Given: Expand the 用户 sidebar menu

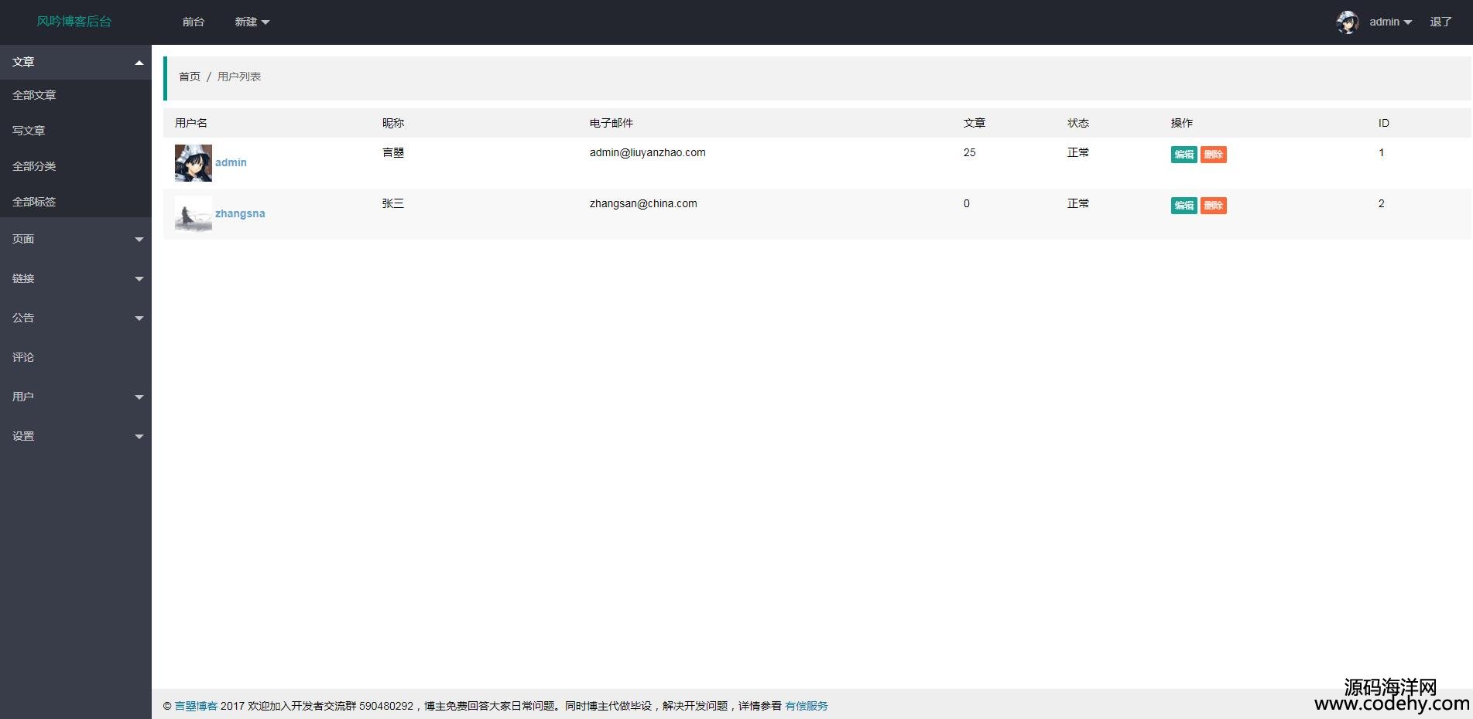Looking at the screenshot, I should (76, 397).
